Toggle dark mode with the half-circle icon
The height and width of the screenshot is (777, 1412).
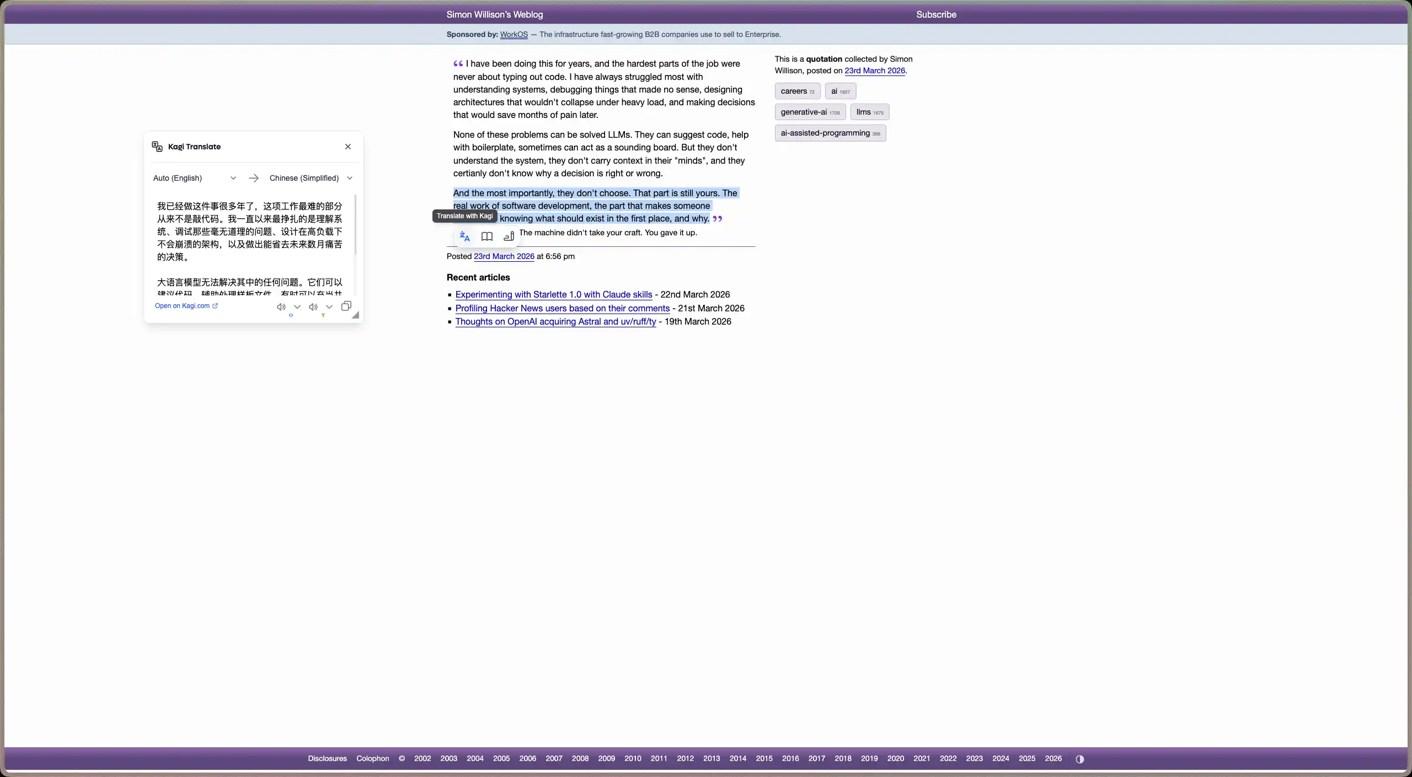(1079, 759)
